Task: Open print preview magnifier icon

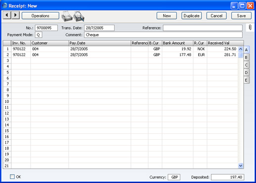Action: point(79,16)
